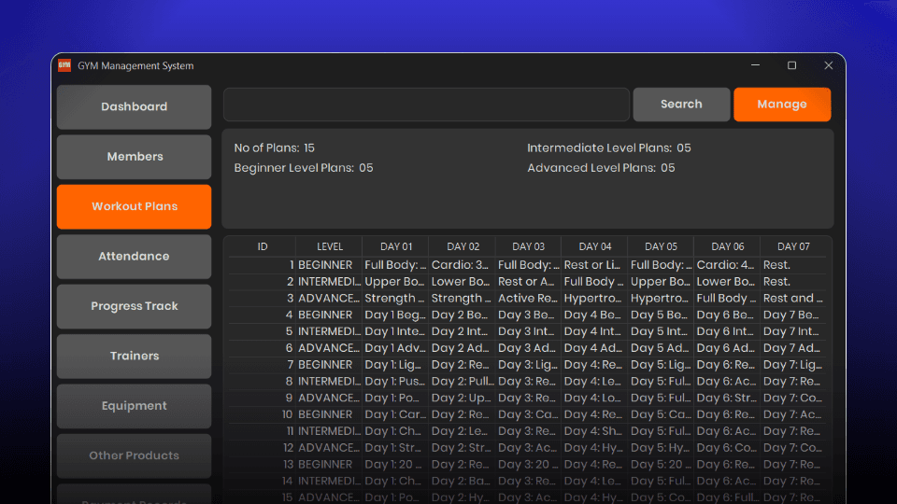Image resolution: width=897 pixels, height=504 pixels.
Task: Click the ID column header
Action: [x=262, y=246]
